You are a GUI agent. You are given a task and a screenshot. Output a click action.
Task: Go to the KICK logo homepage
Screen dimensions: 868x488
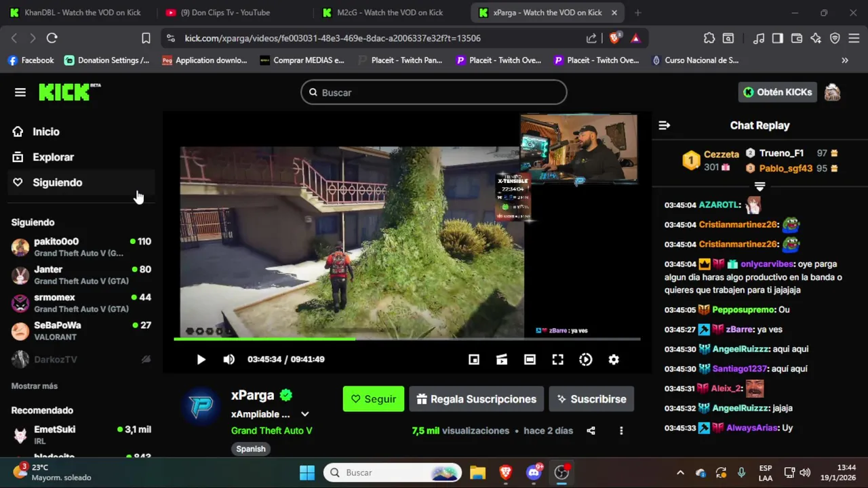69,92
